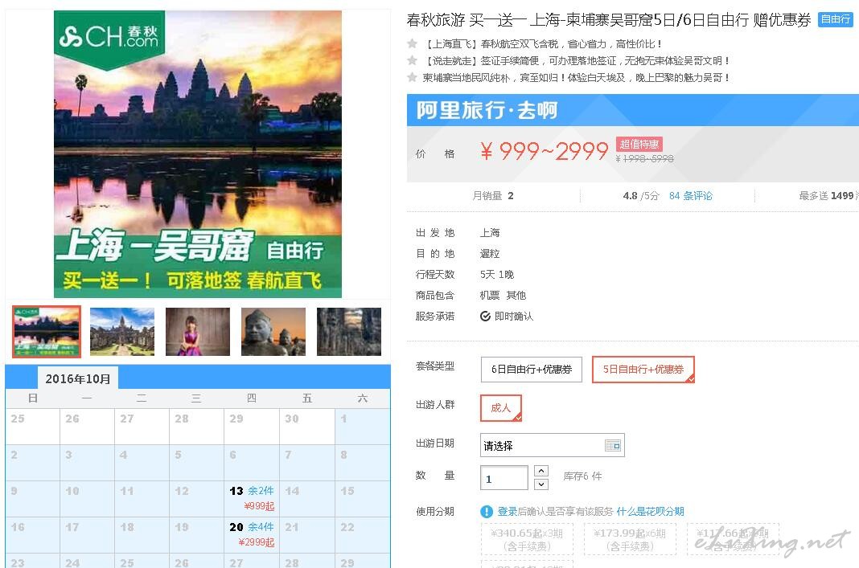Click the 4.8 /5分 rating score
The height and width of the screenshot is (568, 859).
tap(641, 196)
